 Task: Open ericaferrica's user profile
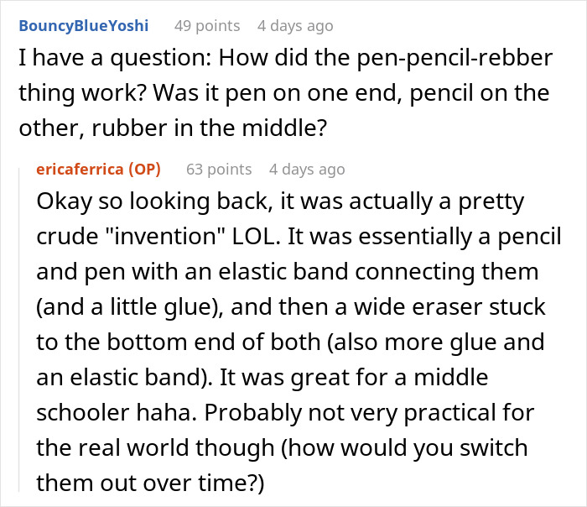(x=80, y=170)
